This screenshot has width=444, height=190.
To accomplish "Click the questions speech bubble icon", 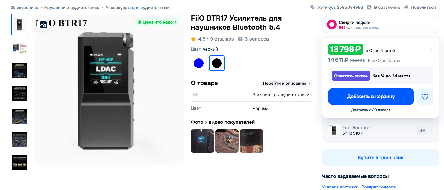I will coord(240,39).
